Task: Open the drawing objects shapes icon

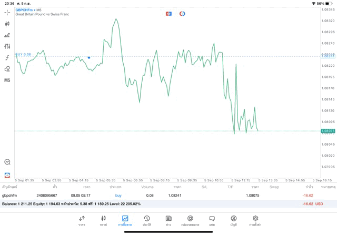Action: click(x=7, y=69)
